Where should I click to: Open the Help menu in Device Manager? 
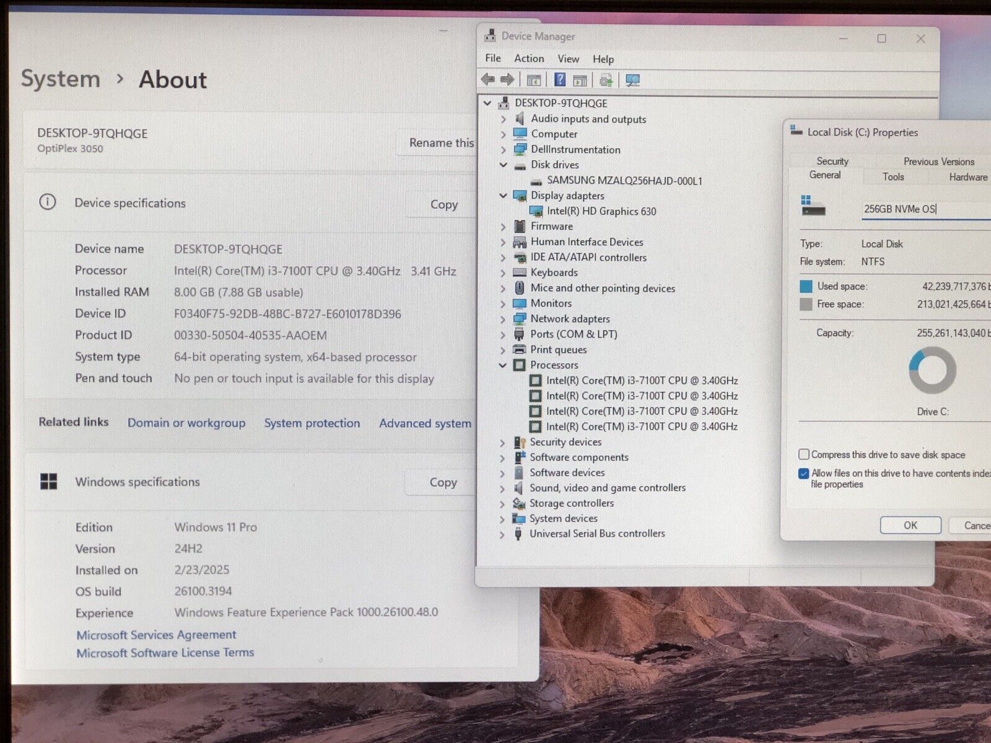(x=603, y=59)
